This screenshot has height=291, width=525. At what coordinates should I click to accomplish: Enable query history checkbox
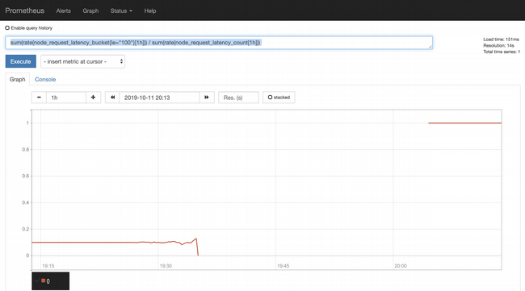(7, 28)
